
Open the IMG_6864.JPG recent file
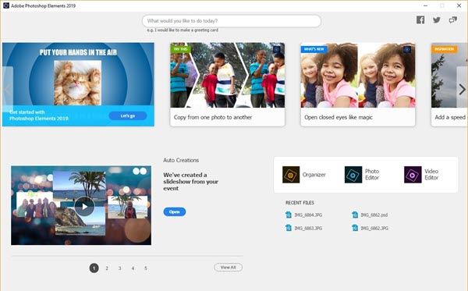(304, 215)
